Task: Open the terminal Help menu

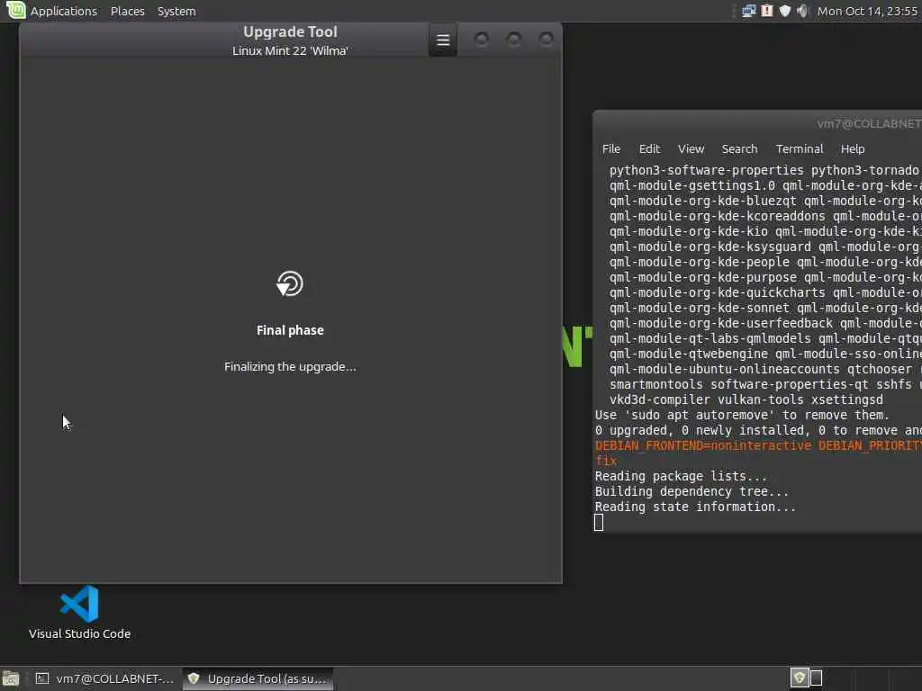Action: coord(852,148)
